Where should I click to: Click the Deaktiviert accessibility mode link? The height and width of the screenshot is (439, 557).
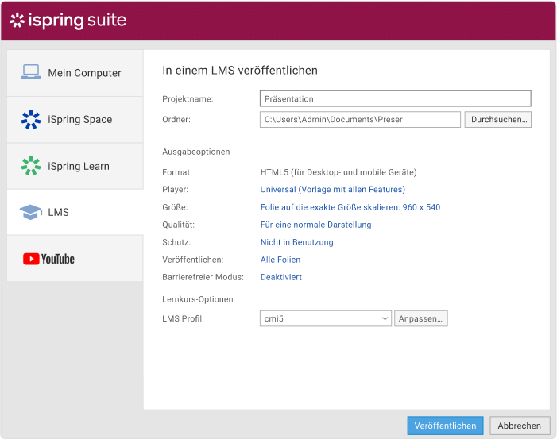[x=281, y=277]
